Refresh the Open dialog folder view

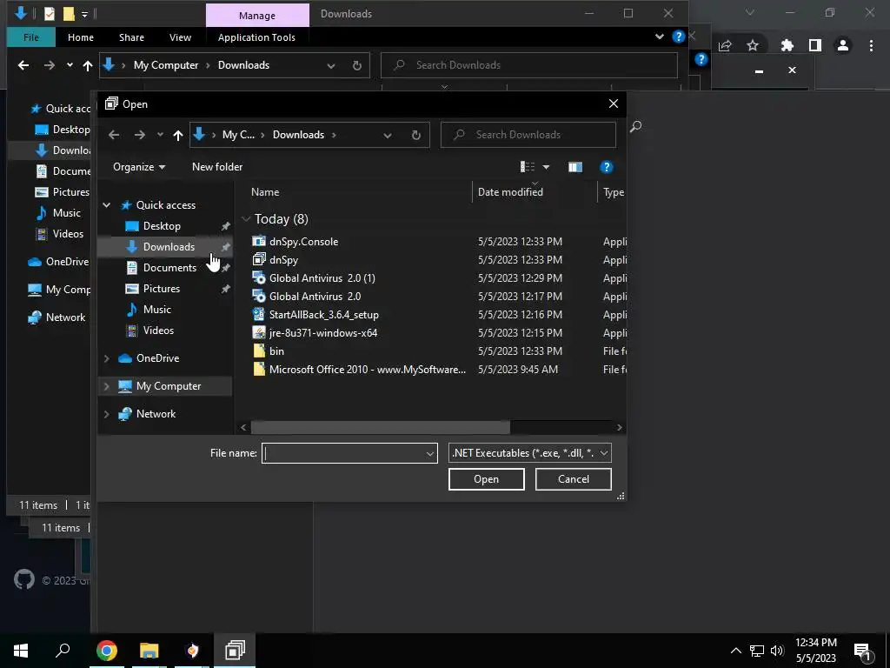coord(416,135)
